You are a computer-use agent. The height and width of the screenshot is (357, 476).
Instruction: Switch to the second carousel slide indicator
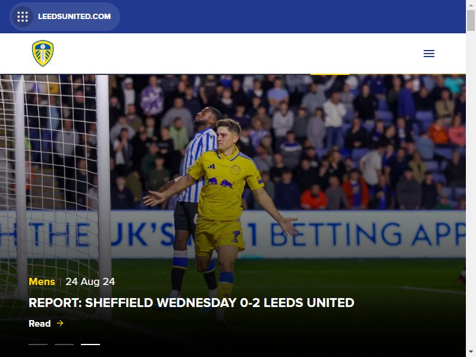click(64, 345)
